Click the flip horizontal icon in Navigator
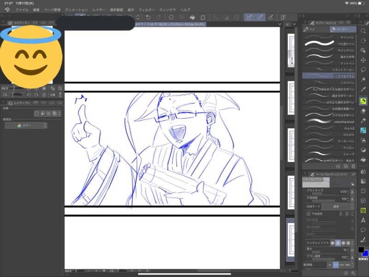 [53, 95]
